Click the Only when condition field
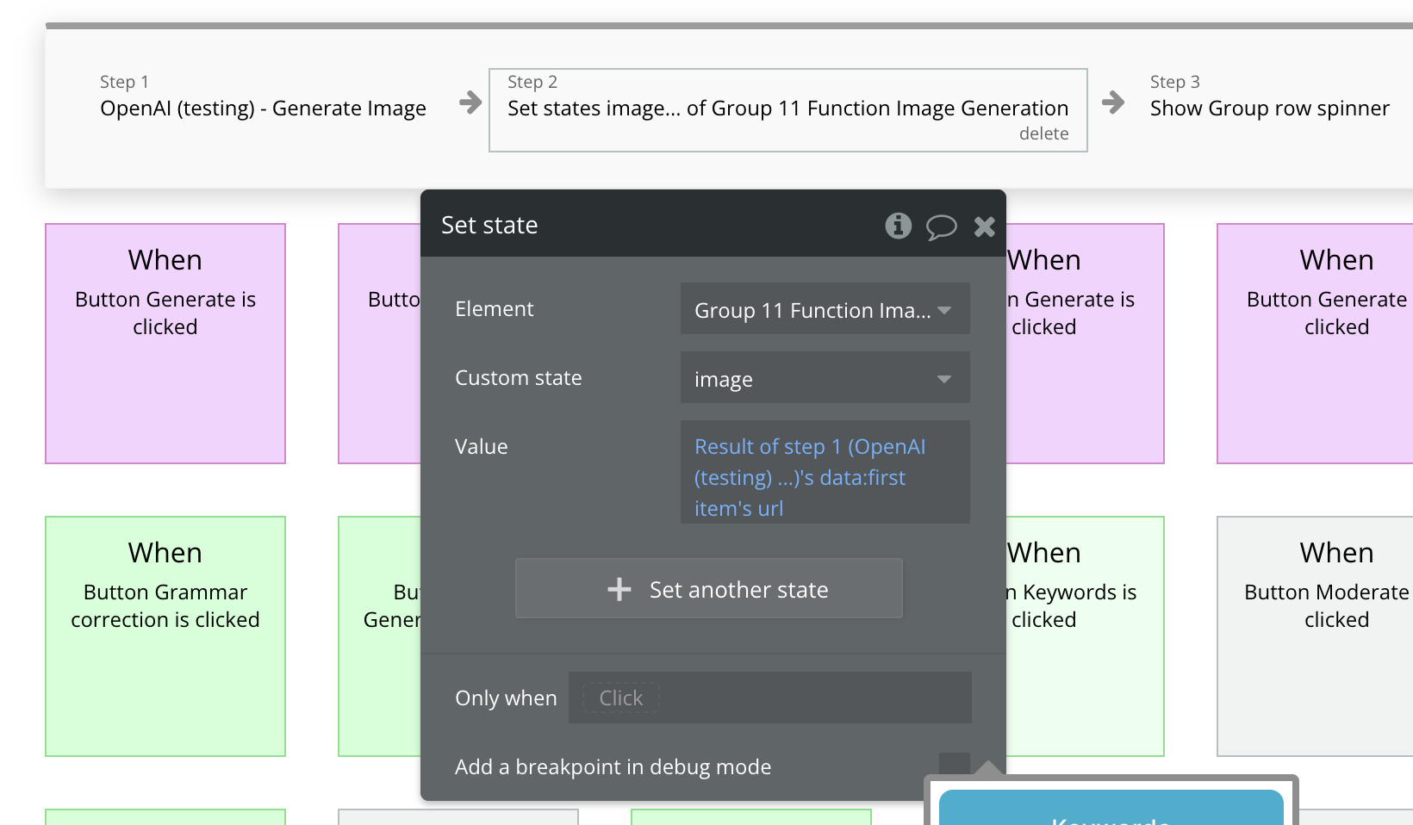 (769, 698)
